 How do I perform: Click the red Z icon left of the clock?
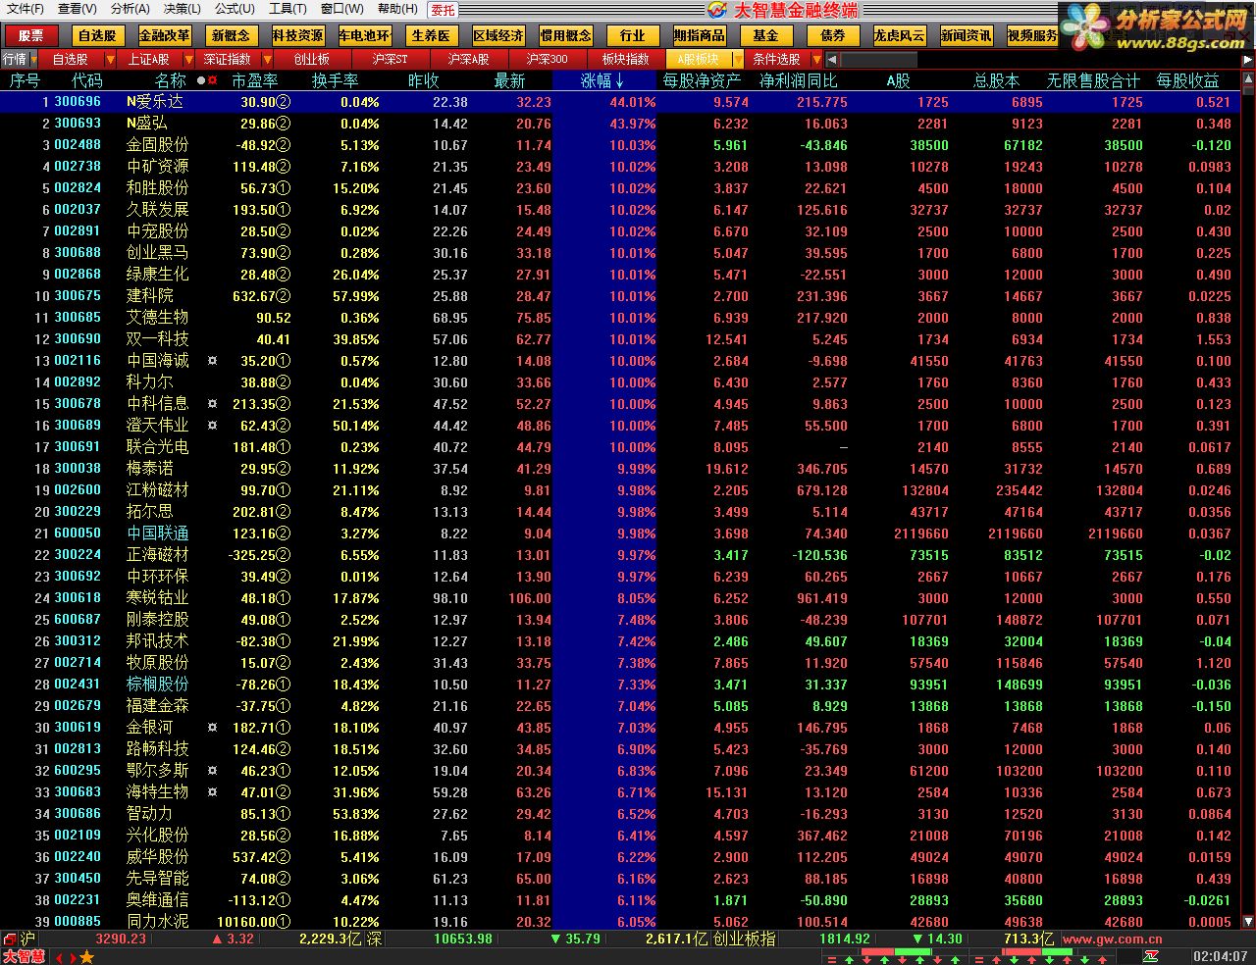(x=1151, y=956)
